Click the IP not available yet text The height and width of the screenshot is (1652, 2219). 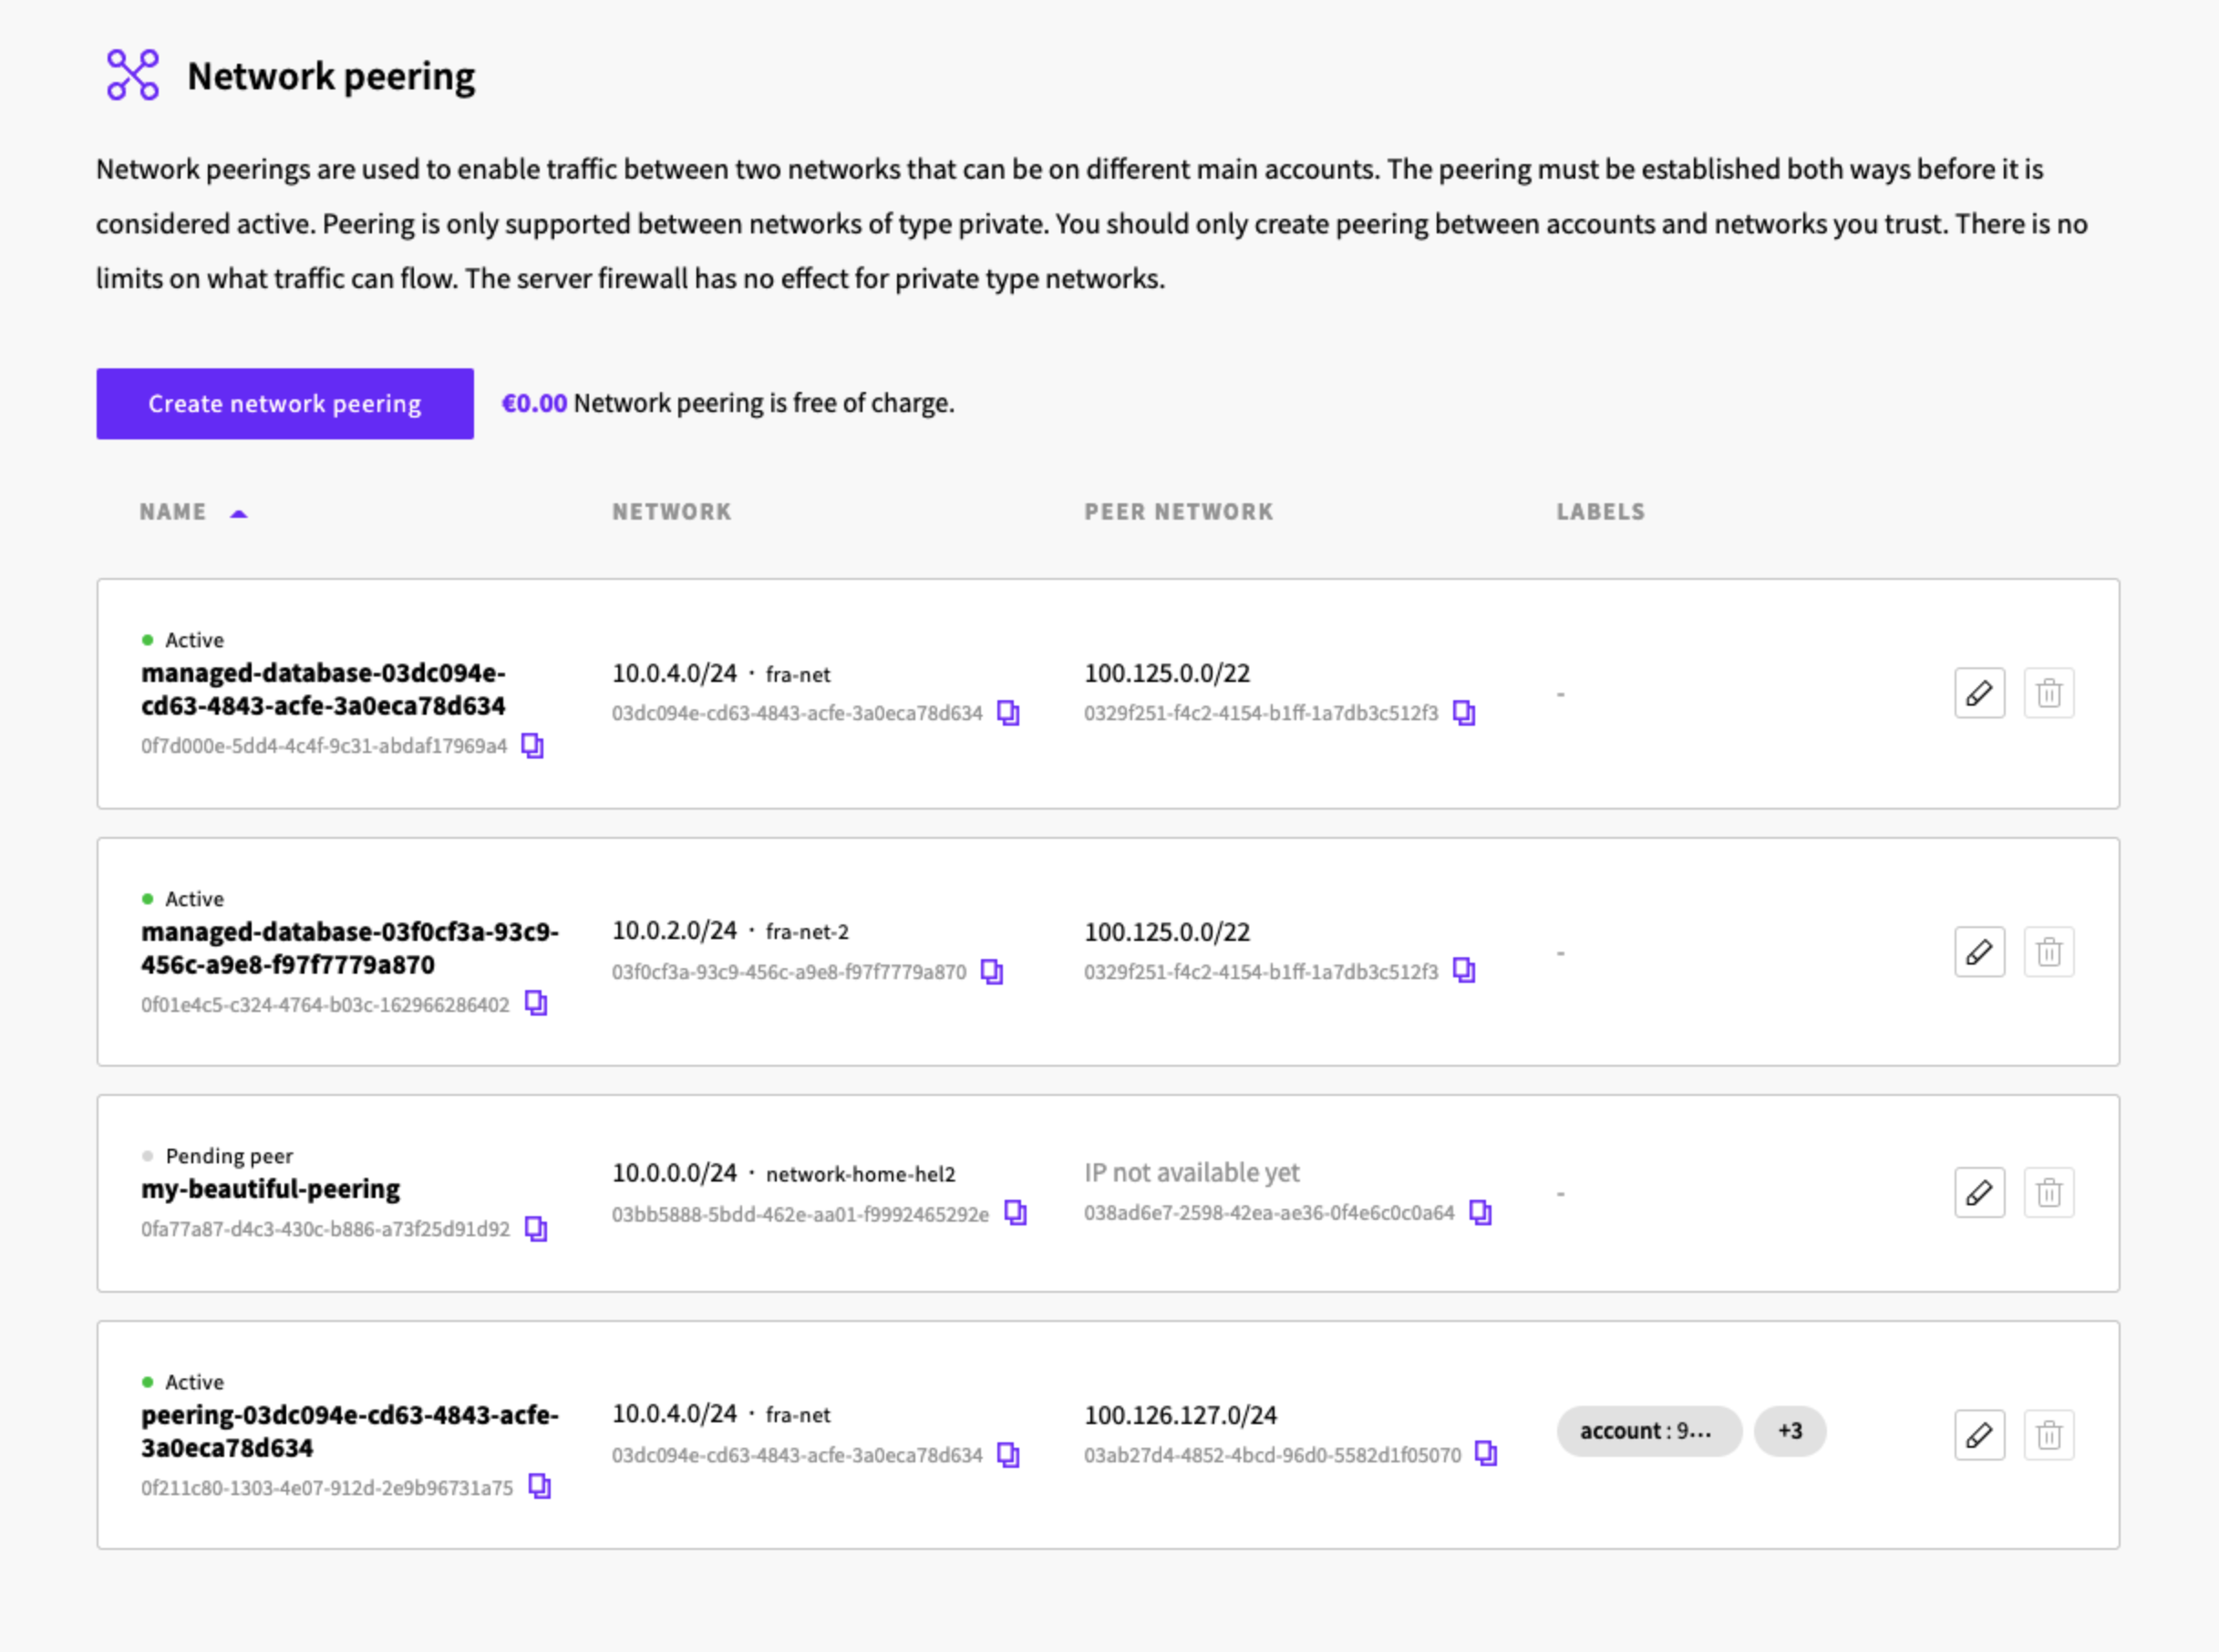point(1192,1173)
